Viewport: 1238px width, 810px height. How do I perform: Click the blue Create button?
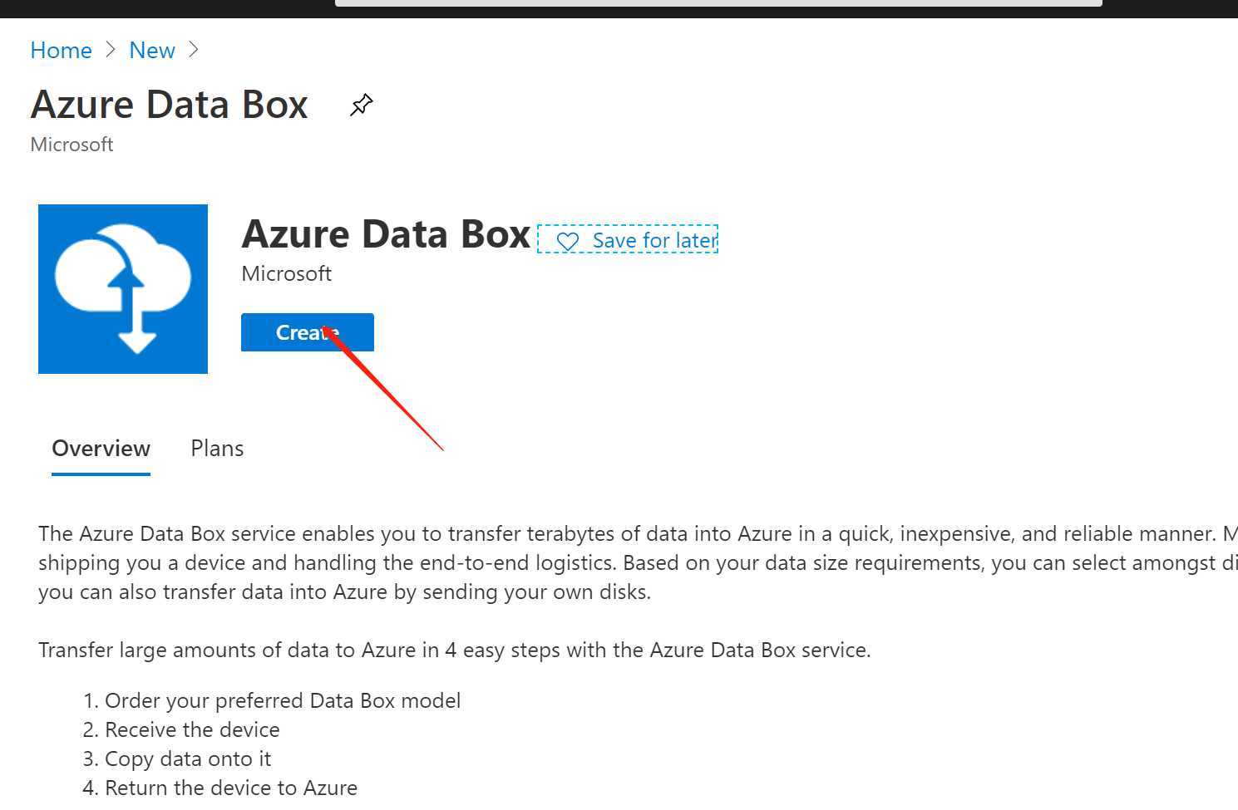click(308, 332)
